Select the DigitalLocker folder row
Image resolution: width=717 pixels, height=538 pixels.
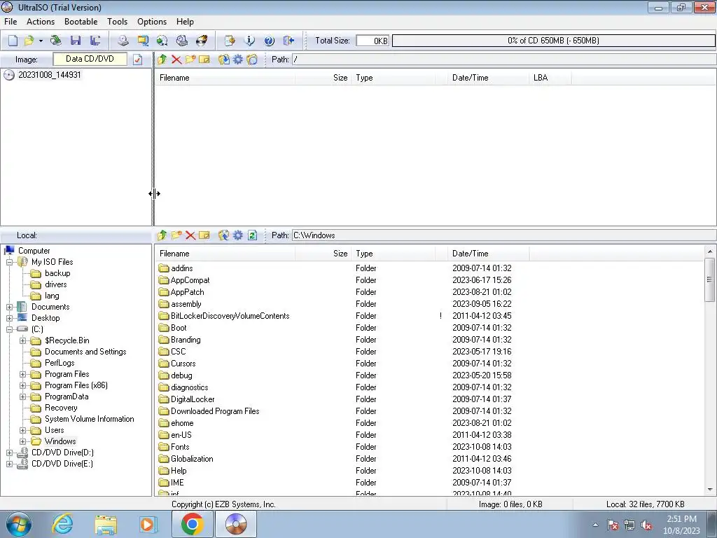(x=193, y=399)
